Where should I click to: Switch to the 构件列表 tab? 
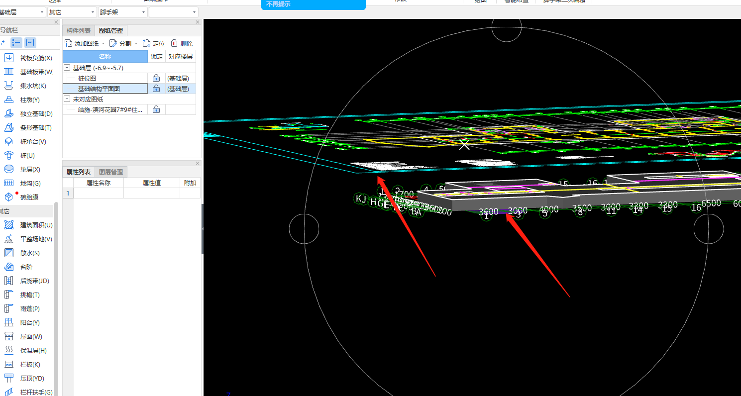coord(79,31)
